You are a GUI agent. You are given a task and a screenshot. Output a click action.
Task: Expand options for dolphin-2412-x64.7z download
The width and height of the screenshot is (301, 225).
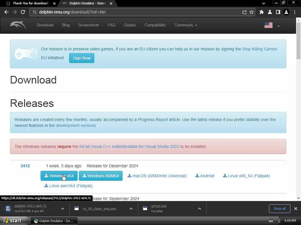click(63, 209)
